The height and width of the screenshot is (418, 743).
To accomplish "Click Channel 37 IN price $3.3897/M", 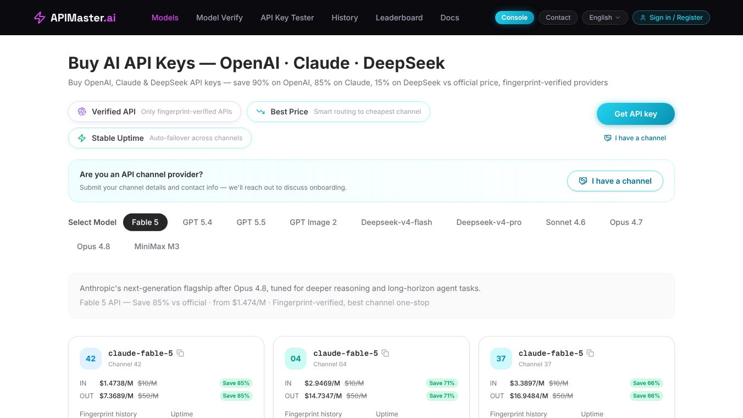I will [527, 383].
